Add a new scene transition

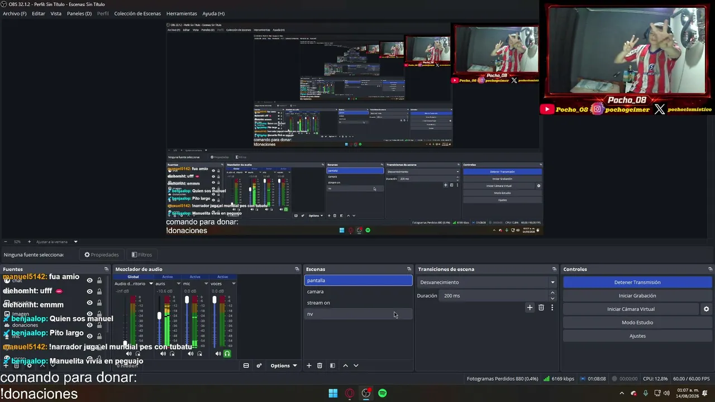(x=530, y=308)
